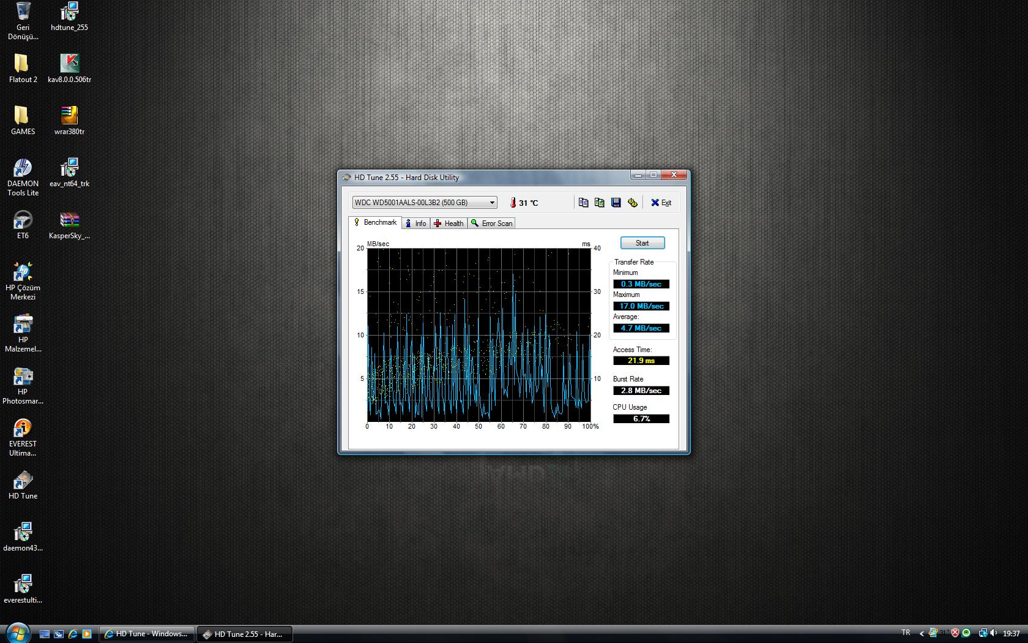
Task: Click the network tray icon
Action: [x=983, y=633]
